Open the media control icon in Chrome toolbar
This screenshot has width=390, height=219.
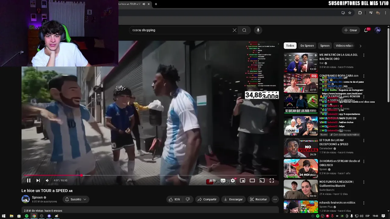(x=371, y=13)
